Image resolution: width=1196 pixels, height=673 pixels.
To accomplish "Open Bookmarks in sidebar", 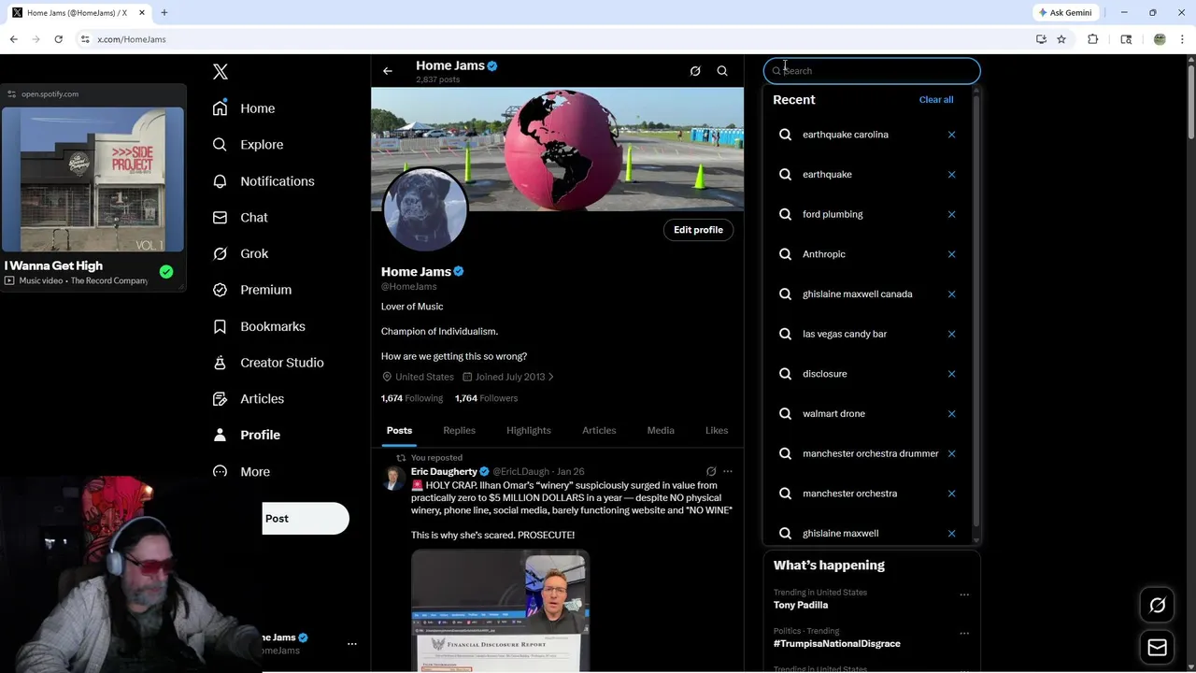I will (259, 326).
